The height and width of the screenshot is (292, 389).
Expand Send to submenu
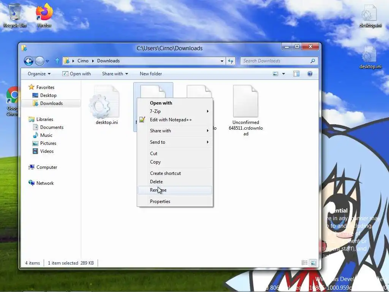point(175,142)
